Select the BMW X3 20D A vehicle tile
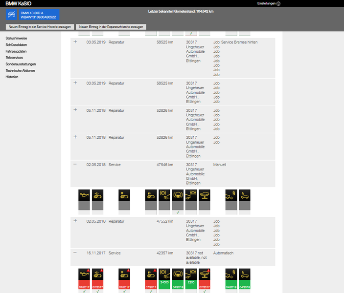Viewport: 344px width, 293px height. point(39,15)
